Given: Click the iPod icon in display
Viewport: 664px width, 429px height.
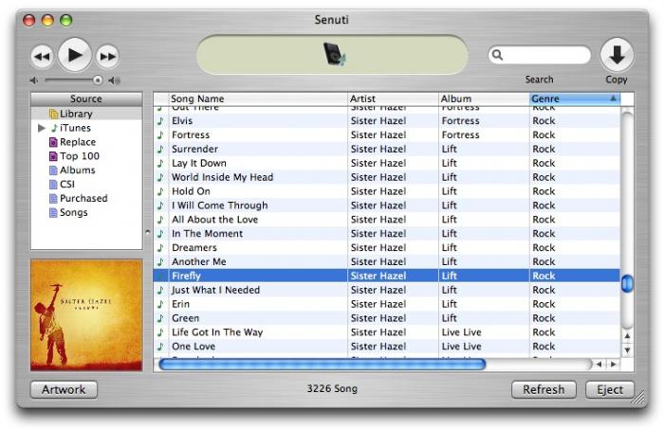Looking at the screenshot, I should (334, 55).
